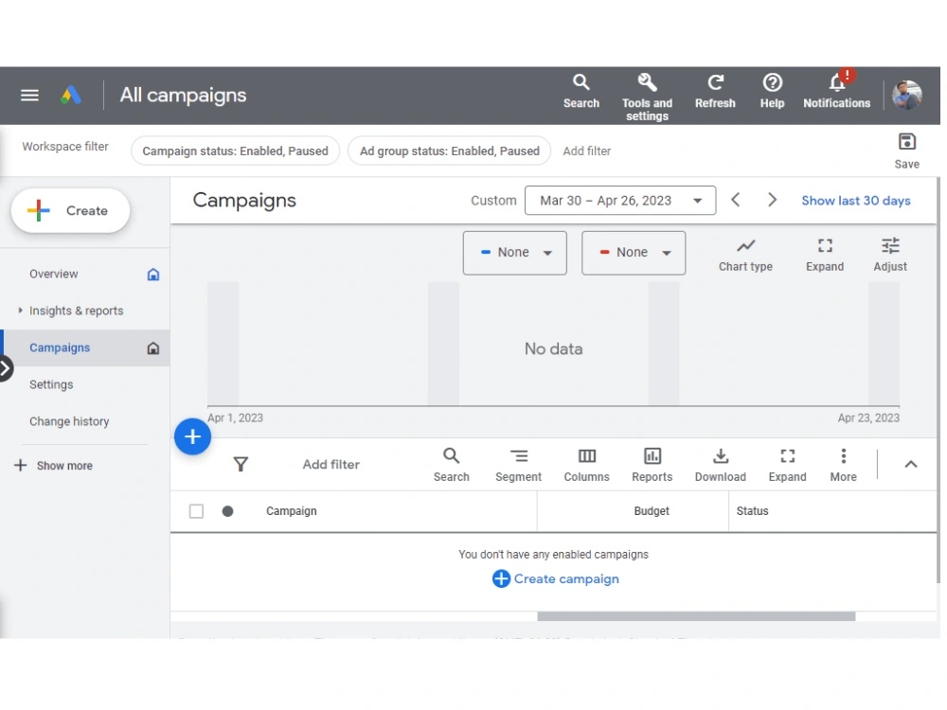Image resolution: width=947 pixels, height=710 pixels.
Task: Click the Create button
Action: coord(71,211)
